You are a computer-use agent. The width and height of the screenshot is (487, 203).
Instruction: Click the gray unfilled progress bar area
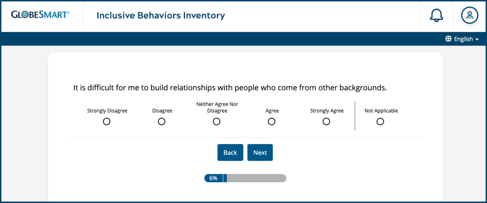[x=256, y=178]
